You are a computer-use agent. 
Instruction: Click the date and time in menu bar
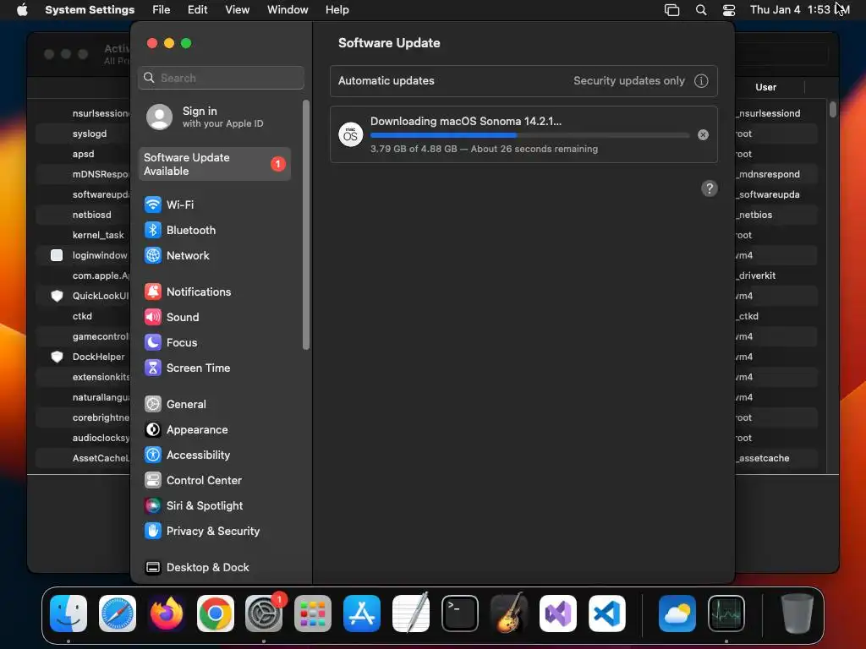tap(799, 10)
